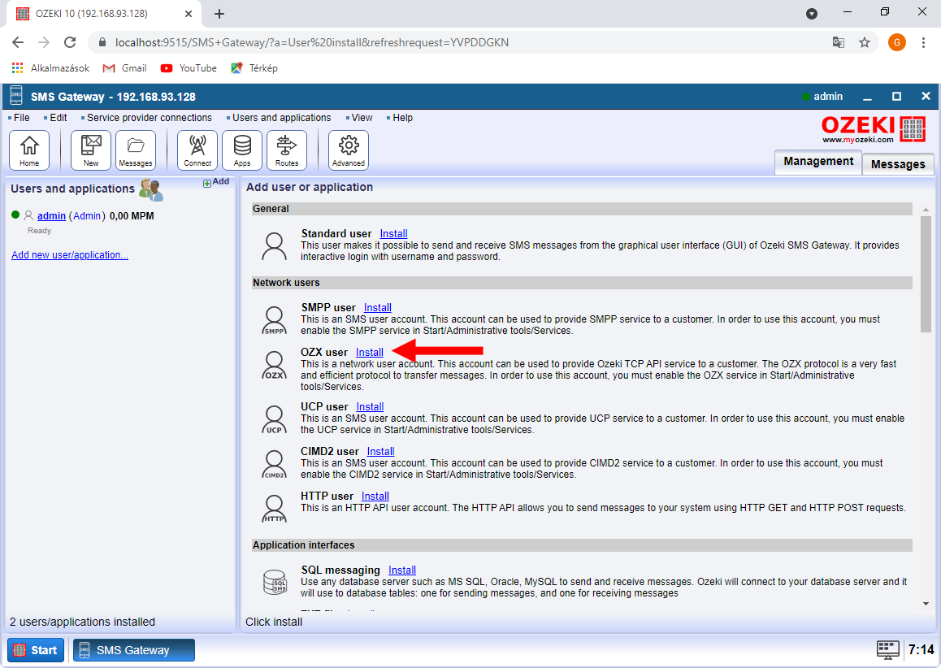Open a new browser tab

click(219, 14)
